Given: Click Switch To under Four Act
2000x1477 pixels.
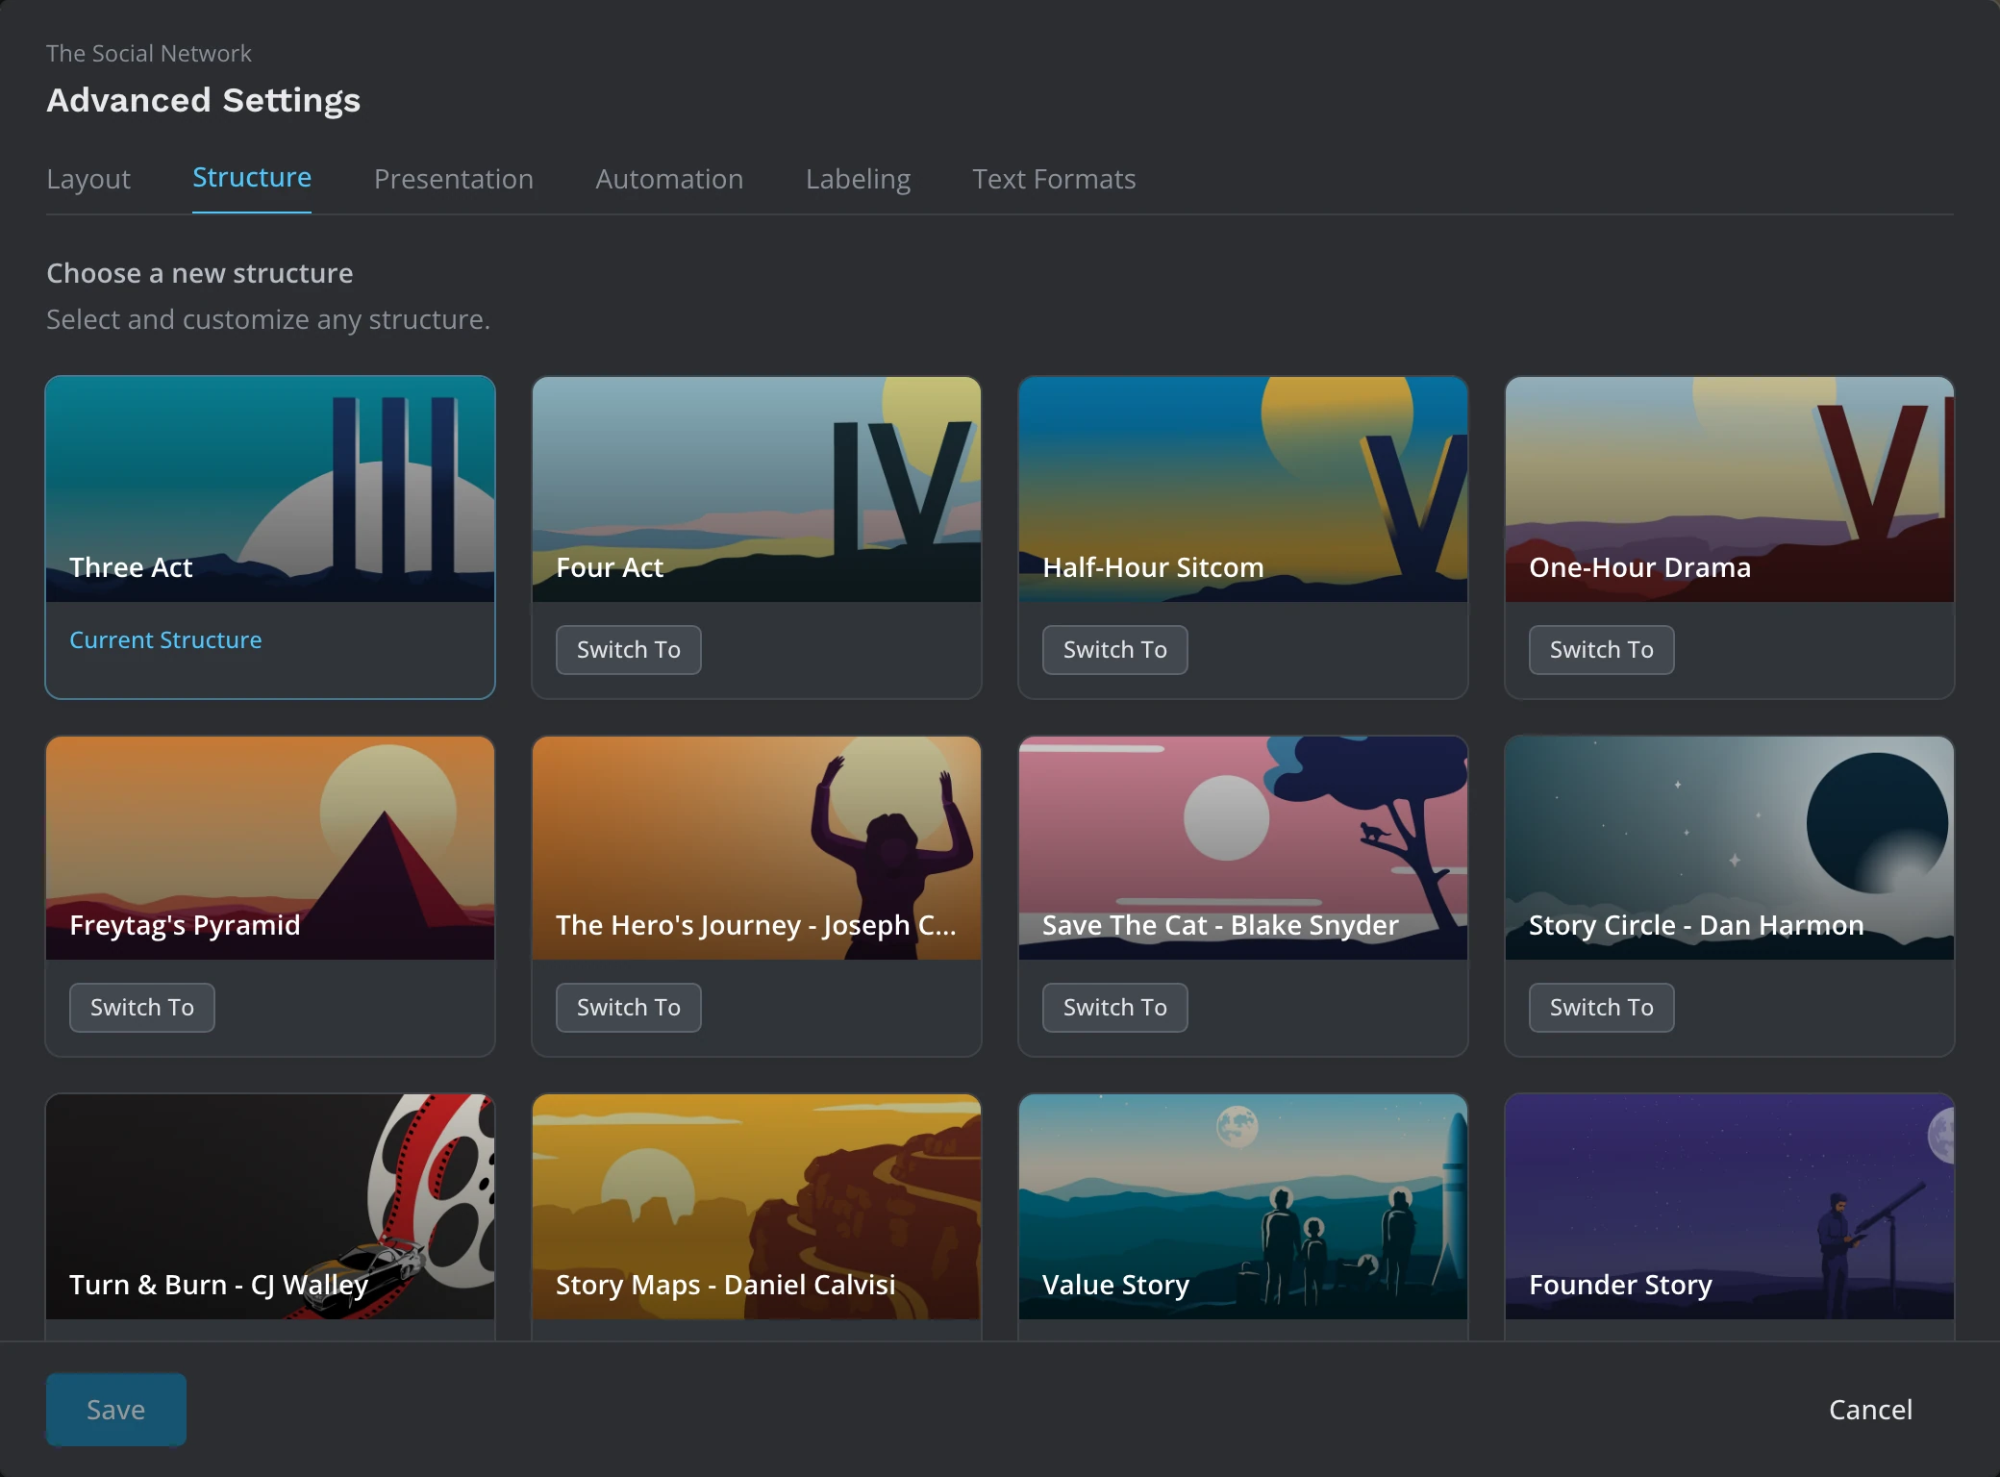Looking at the screenshot, I should click(x=629, y=650).
